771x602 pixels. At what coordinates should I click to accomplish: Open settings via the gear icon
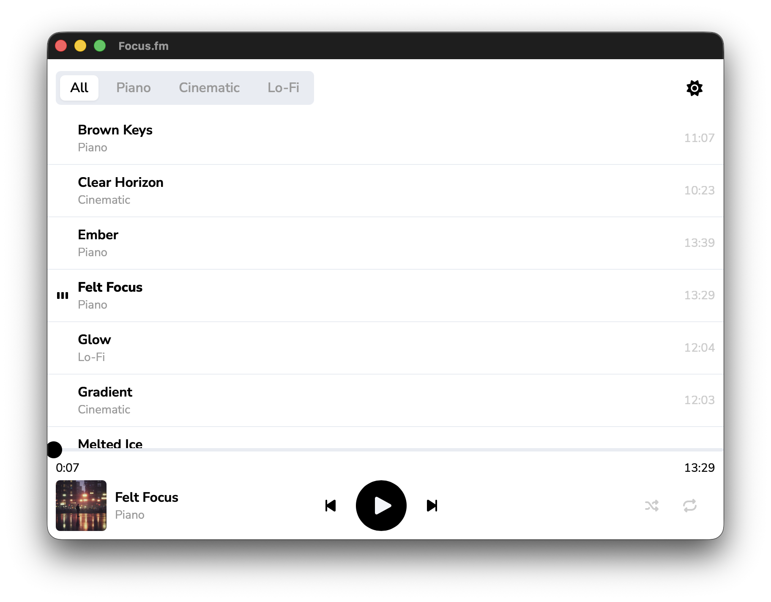(x=694, y=88)
